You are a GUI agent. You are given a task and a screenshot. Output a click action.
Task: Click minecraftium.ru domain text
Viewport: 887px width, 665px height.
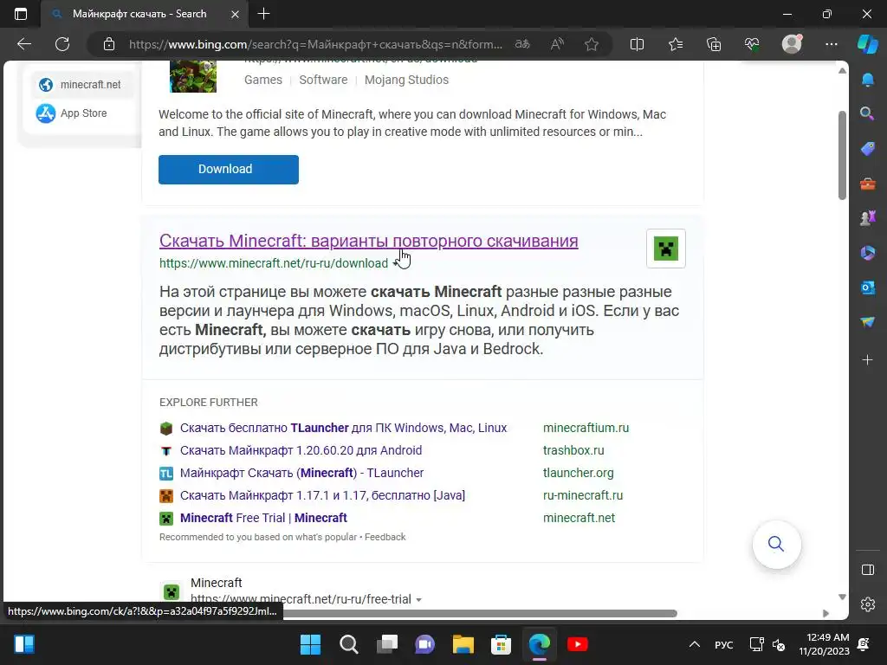click(586, 428)
